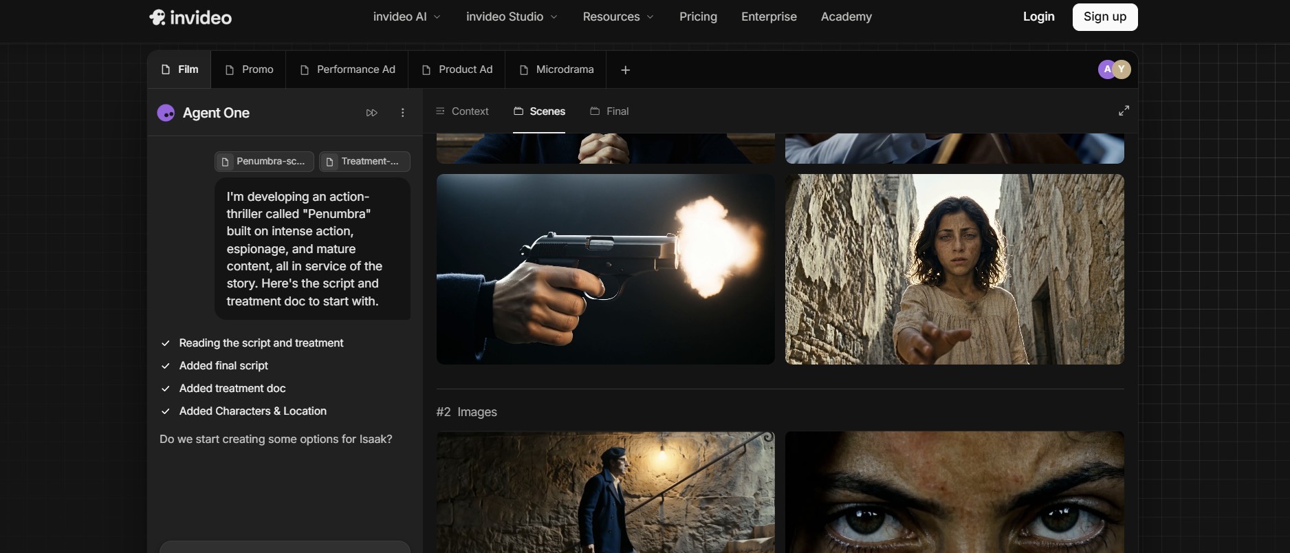This screenshot has width=1290, height=553.
Task: Click the fast-forward icon beside Agent One
Action: (x=372, y=113)
